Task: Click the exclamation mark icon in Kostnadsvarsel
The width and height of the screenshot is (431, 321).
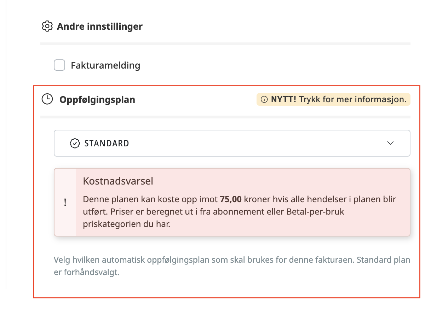Action: coord(65,203)
